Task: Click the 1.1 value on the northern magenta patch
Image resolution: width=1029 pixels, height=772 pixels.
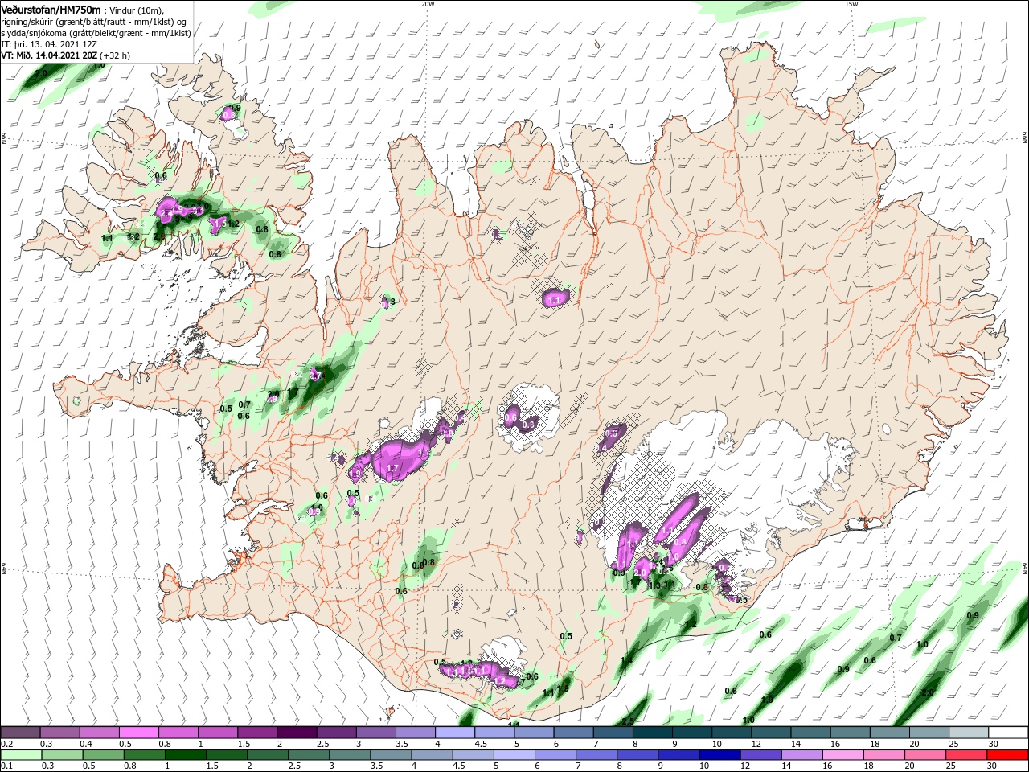Action: click(x=554, y=300)
